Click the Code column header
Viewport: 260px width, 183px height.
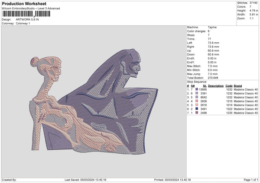(x=229, y=85)
